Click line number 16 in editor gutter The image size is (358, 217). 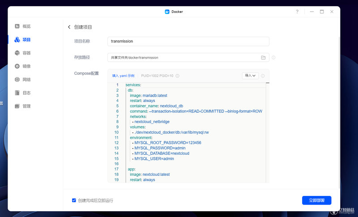pos(116,164)
